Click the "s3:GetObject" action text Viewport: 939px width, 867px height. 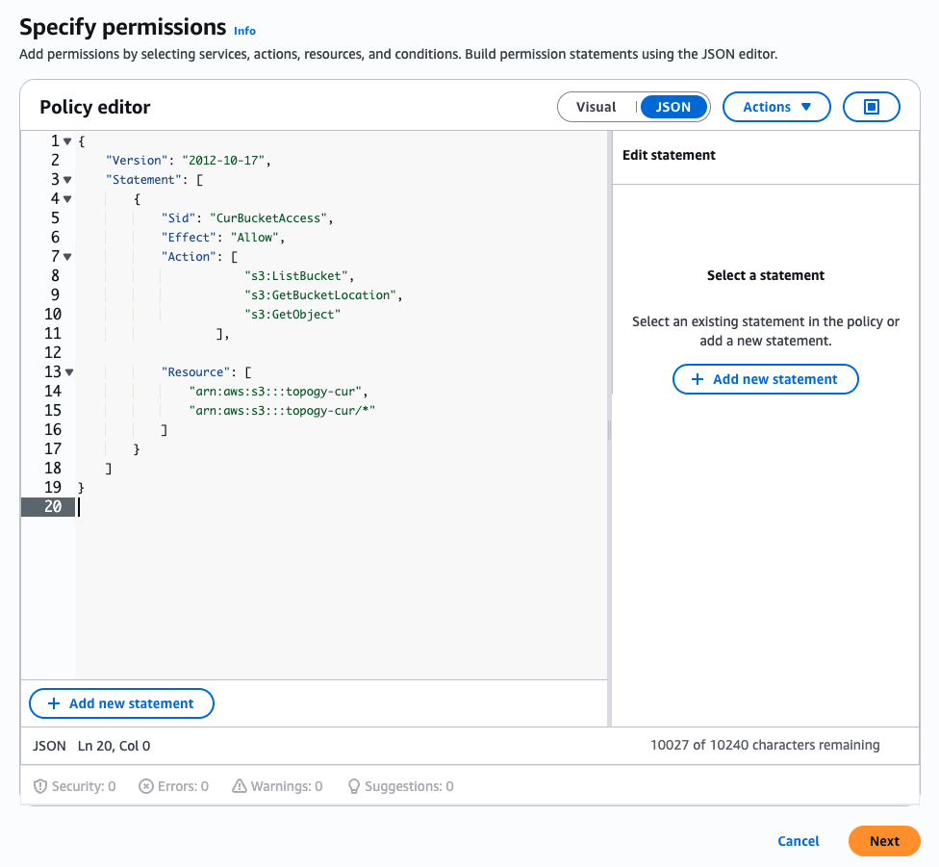[x=292, y=315]
